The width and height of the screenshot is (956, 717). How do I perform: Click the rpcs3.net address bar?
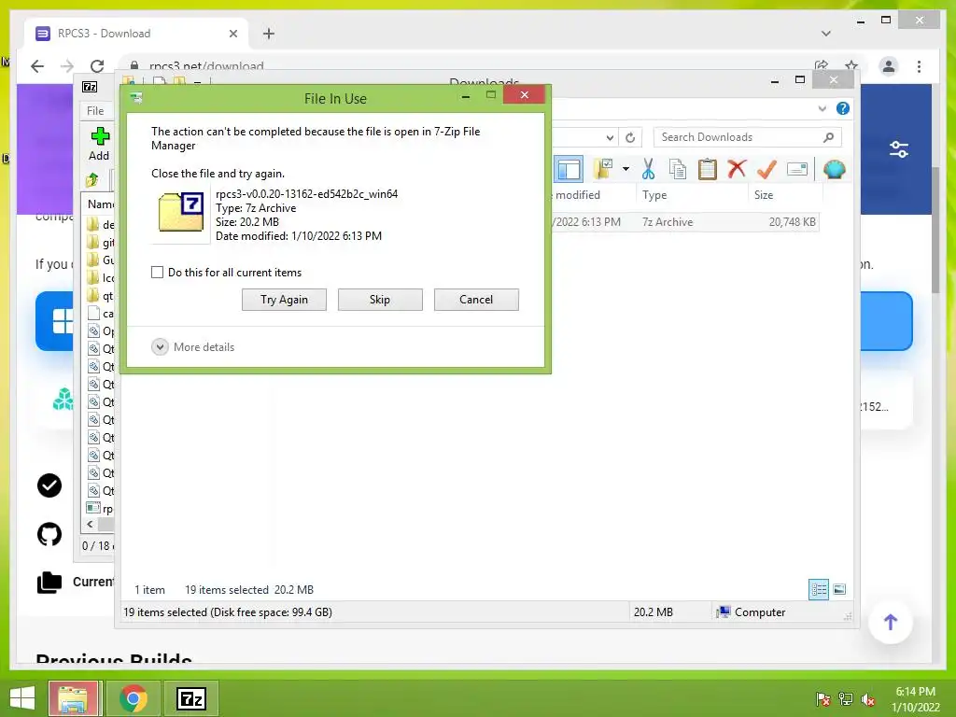point(206,66)
